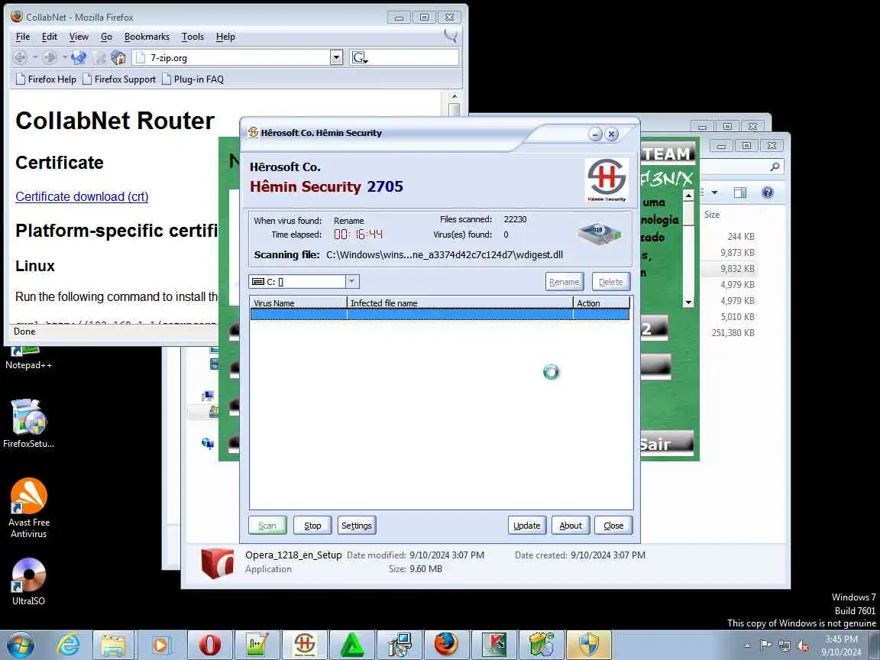Click the Hêmin Security logo in scanner window

(x=607, y=180)
